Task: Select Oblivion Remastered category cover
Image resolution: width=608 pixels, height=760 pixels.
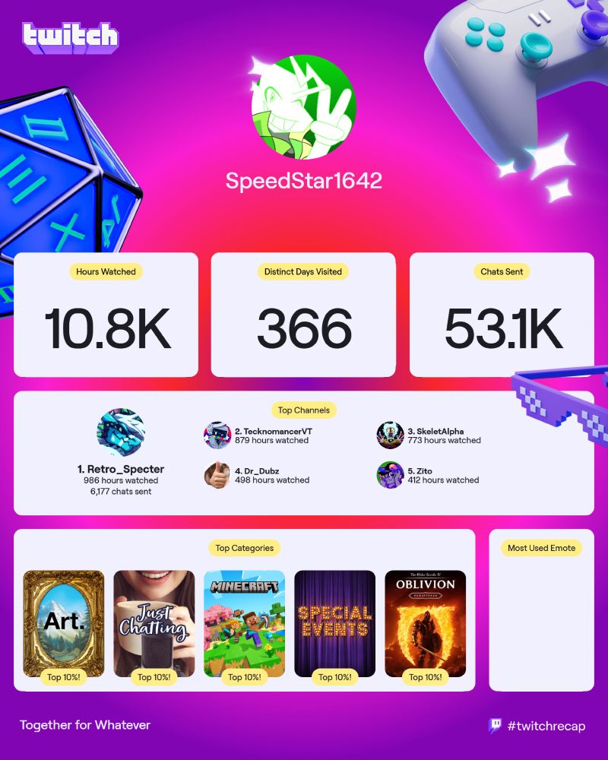Action: pos(425,624)
